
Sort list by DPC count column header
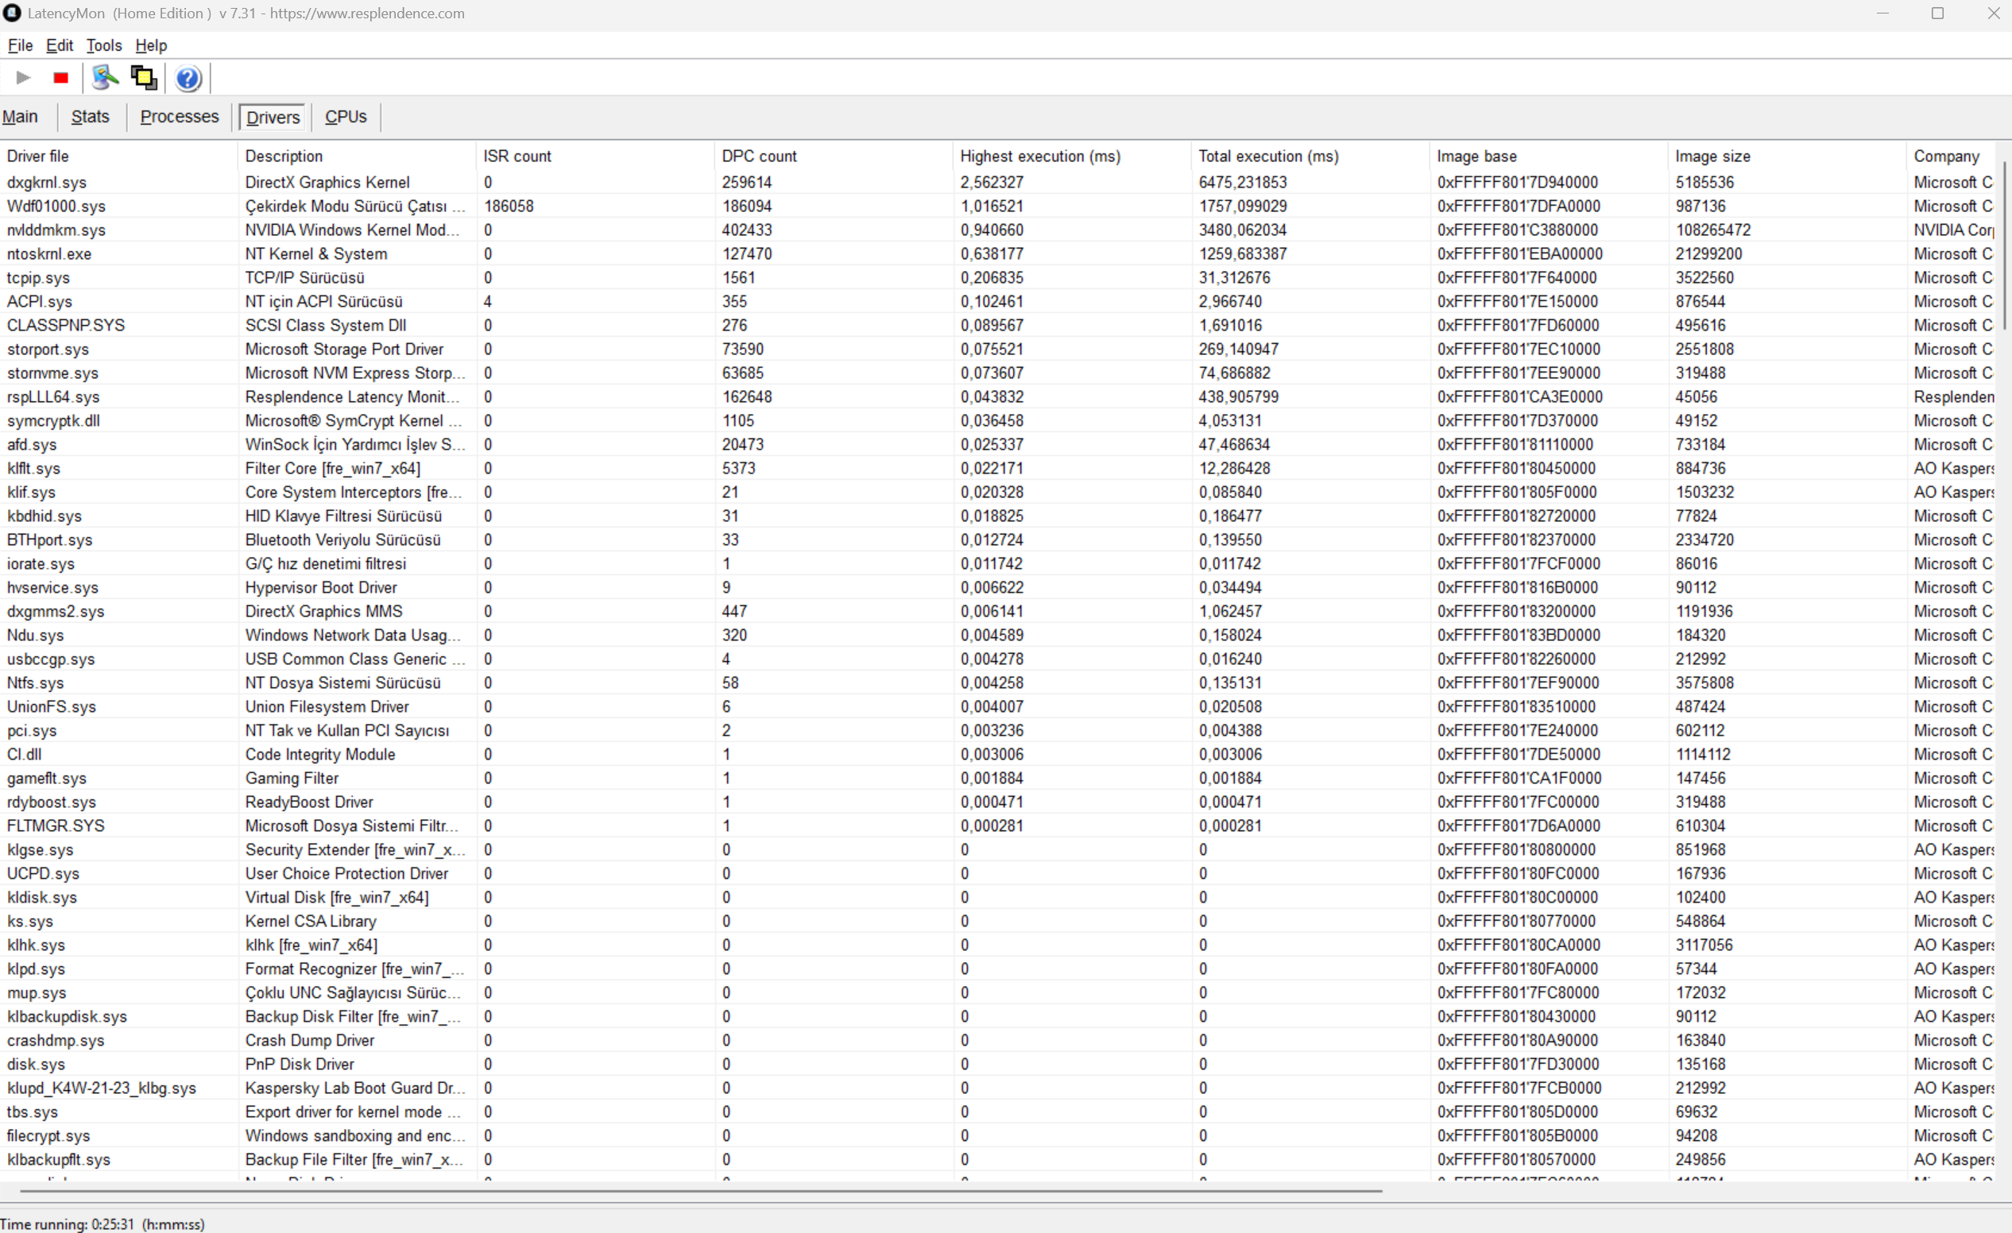(x=759, y=156)
